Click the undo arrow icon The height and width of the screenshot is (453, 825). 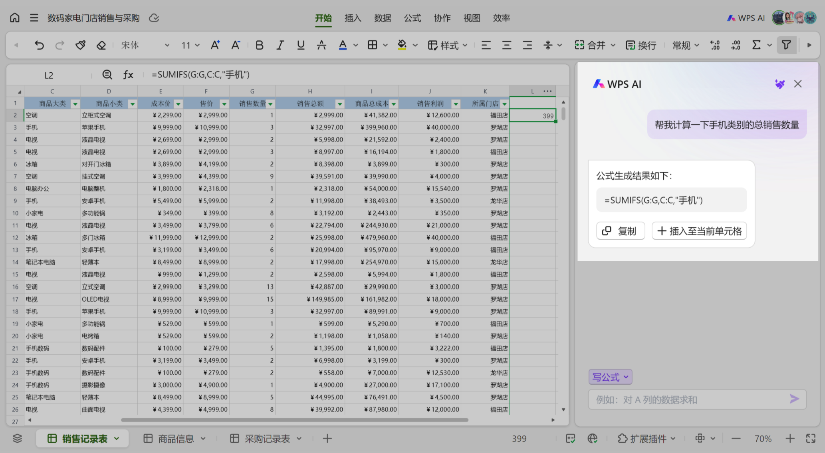pos(39,45)
